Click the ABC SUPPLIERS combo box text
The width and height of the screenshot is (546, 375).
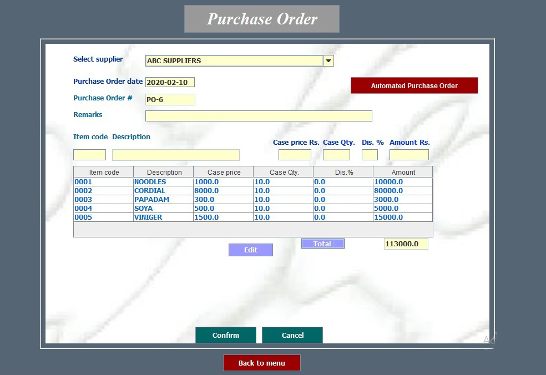(x=174, y=60)
